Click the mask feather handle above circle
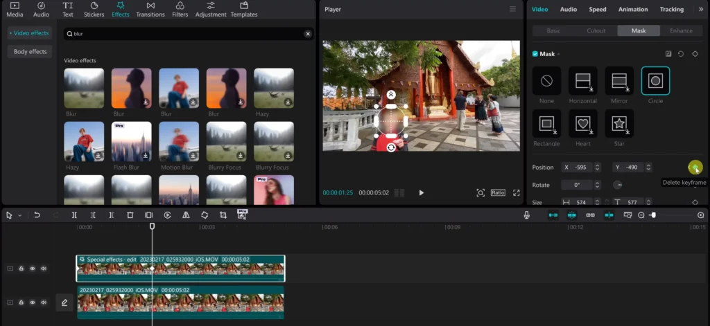 (x=391, y=95)
